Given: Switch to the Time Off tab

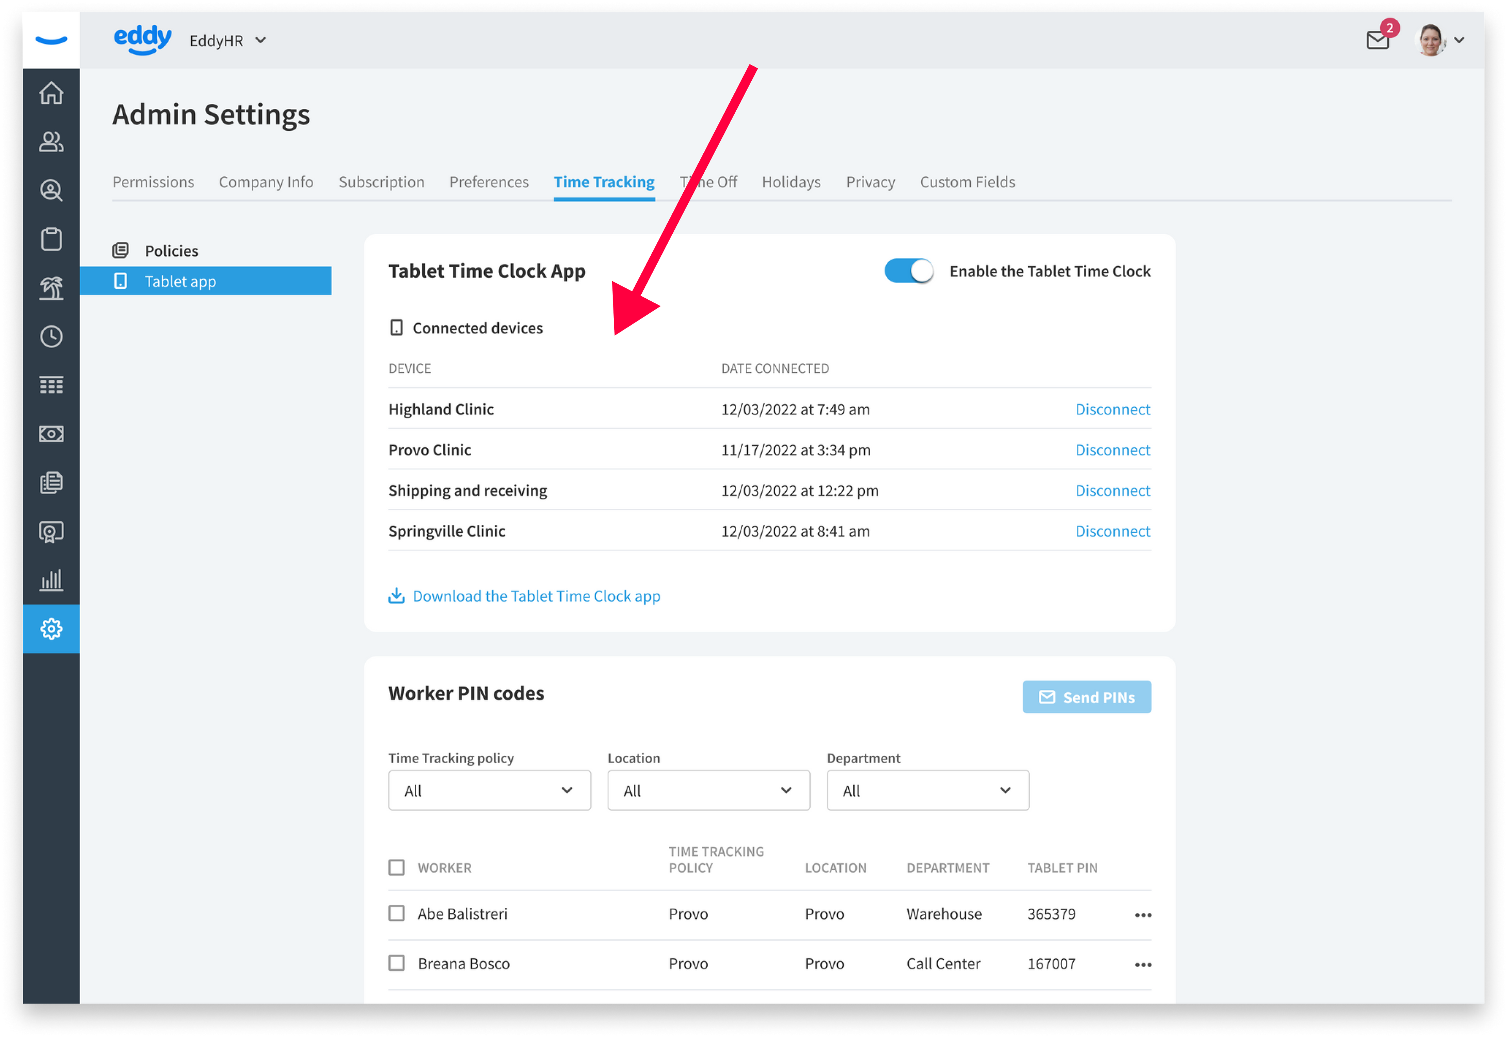Looking at the screenshot, I should point(708,181).
